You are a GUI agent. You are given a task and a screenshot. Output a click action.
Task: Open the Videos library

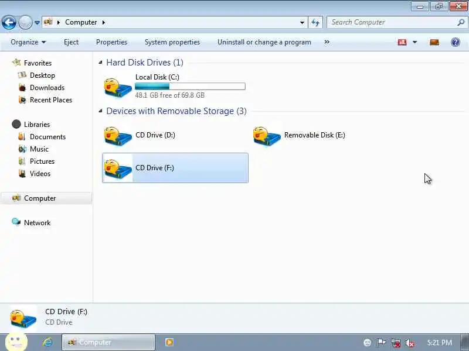[x=40, y=173]
